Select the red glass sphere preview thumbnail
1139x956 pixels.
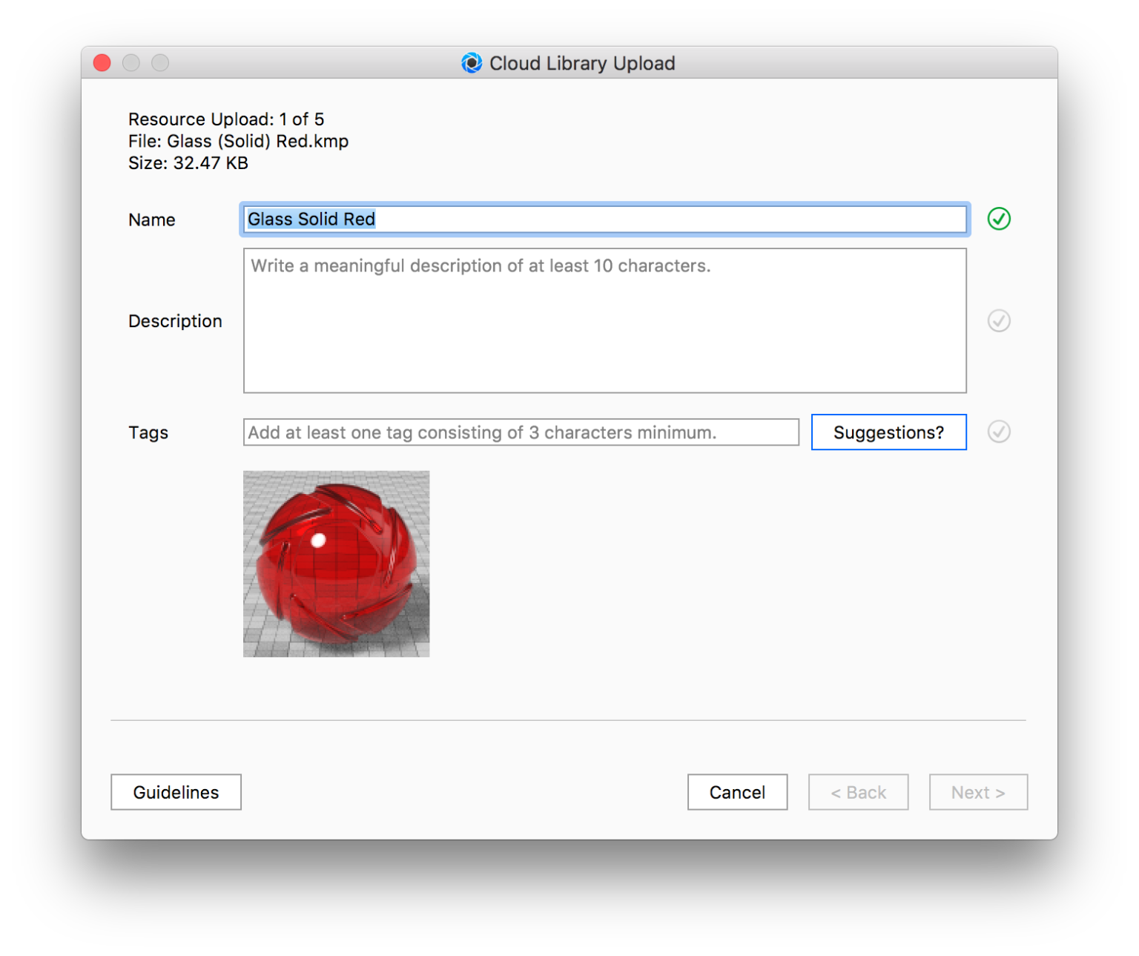click(335, 563)
